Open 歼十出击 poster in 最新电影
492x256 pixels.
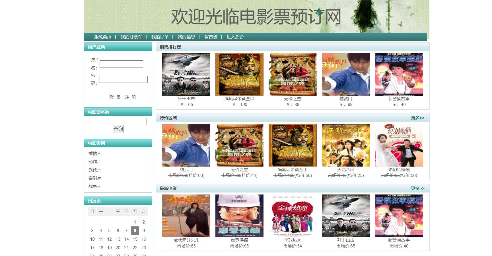(x=346, y=216)
